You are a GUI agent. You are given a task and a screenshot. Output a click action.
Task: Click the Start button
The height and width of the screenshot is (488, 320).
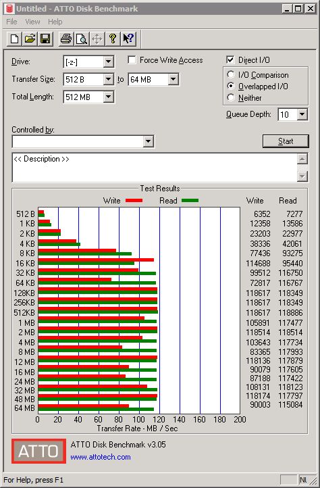(x=286, y=141)
